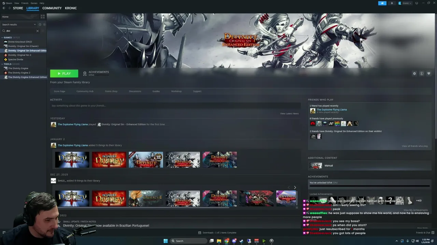Image resolution: width=437 pixels, height=245 pixels.
Task: Show game info with the 'i' icon
Action: [422, 73]
